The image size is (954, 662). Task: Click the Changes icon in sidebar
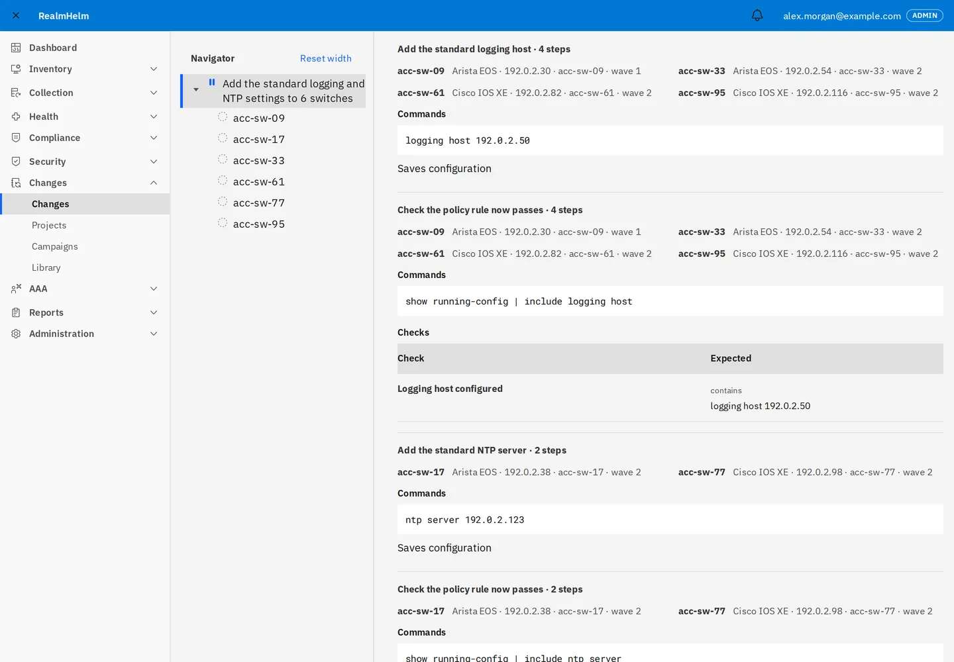point(16,183)
